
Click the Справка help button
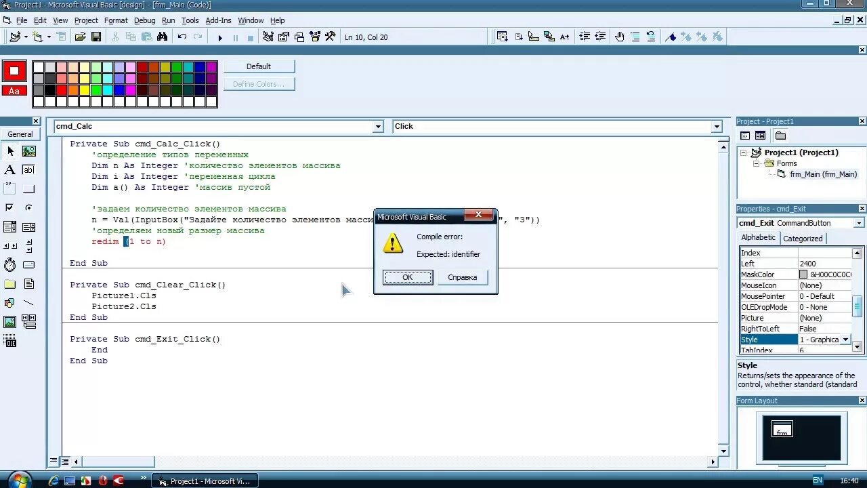point(463,277)
